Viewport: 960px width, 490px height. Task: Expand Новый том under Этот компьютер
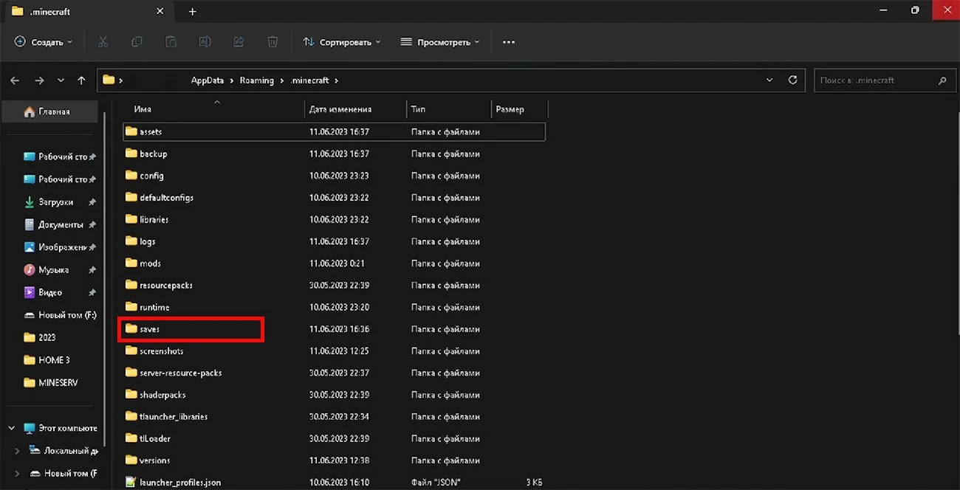(17, 473)
